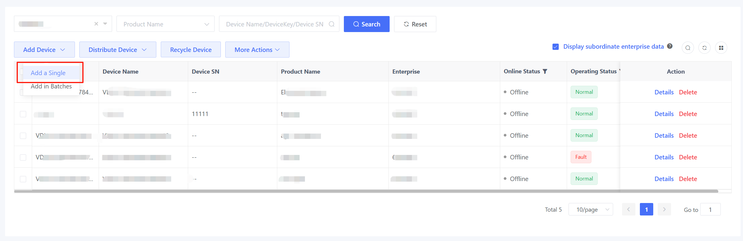Image resolution: width=743 pixels, height=241 pixels.
Task: Click magnifier icon in device search field
Action: 332,24
